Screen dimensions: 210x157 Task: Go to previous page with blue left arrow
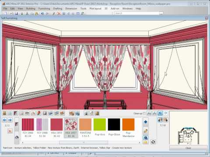(5, 120)
